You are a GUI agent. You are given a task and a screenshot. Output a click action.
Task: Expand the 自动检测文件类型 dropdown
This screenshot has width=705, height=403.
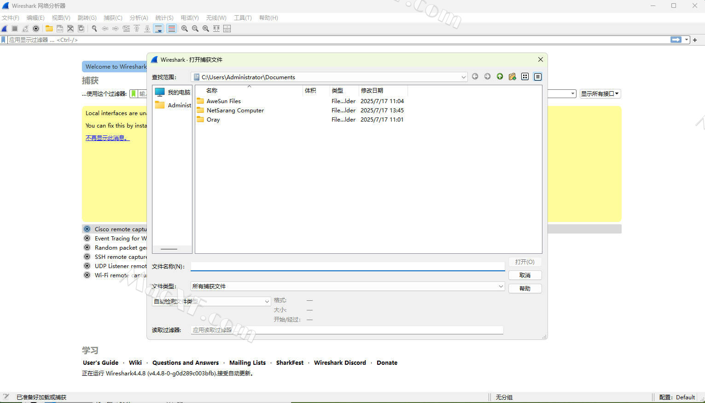coord(267,301)
